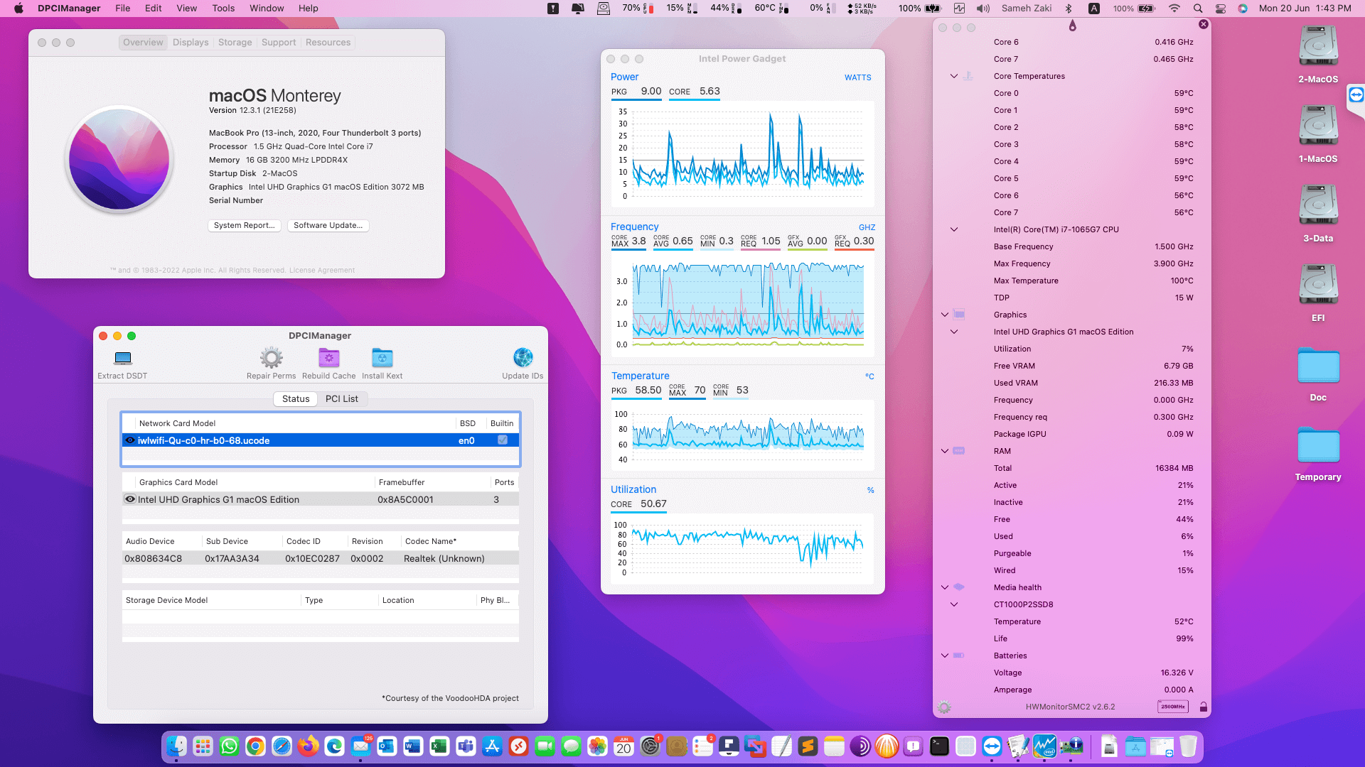
Task: Toggle eye icon beside Intel UHD Graphics
Action: pos(130,499)
